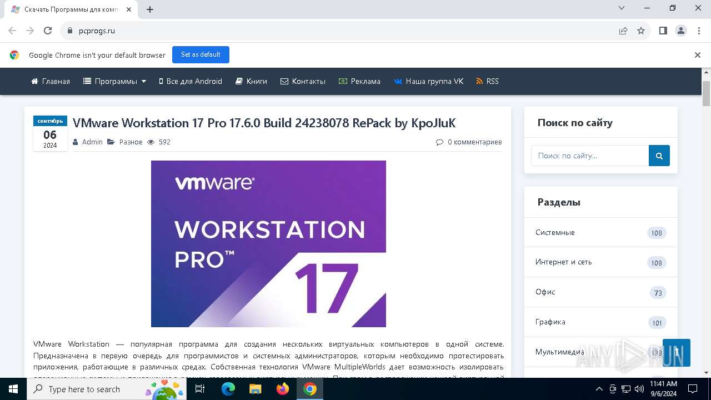Open a new browser tab
The image size is (711, 400).
tap(150, 9)
